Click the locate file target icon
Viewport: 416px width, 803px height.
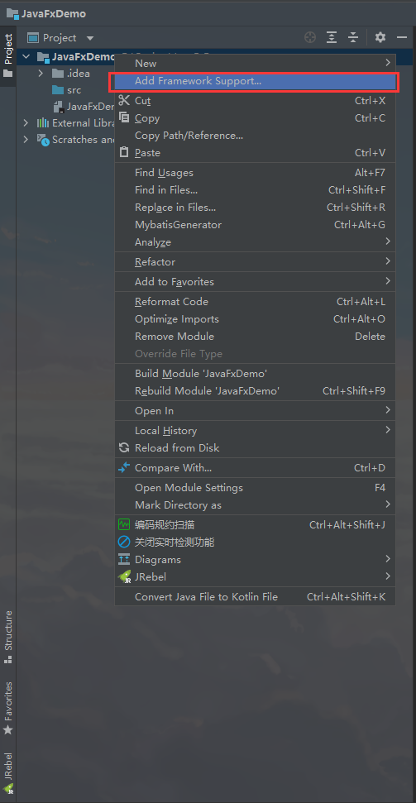310,37
